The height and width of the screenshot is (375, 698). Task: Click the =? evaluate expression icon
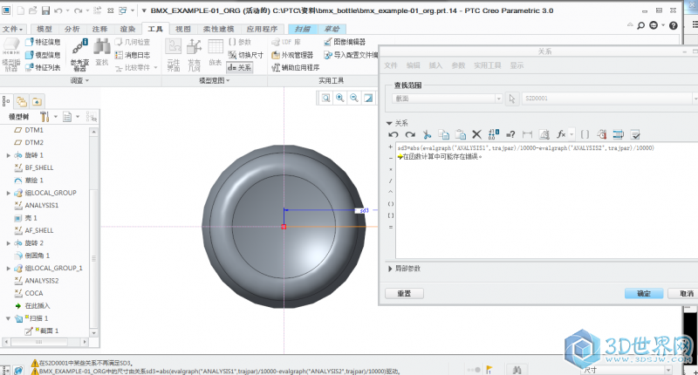[x=510, y=134]
